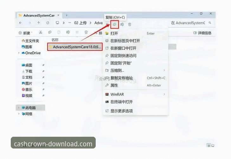231x159 pixels.
Task: Choose 在终端中打开
Action: tap(136, 102)
